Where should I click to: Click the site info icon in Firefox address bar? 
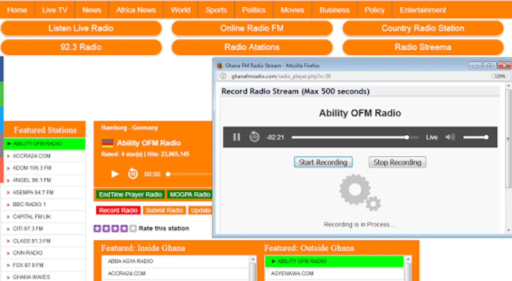(x=223, y=76)
